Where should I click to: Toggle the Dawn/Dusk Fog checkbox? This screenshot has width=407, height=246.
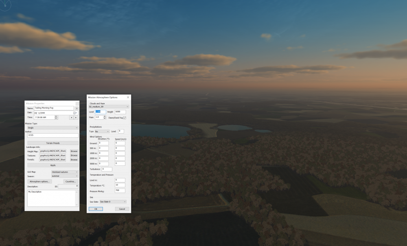tap(125, 118)
